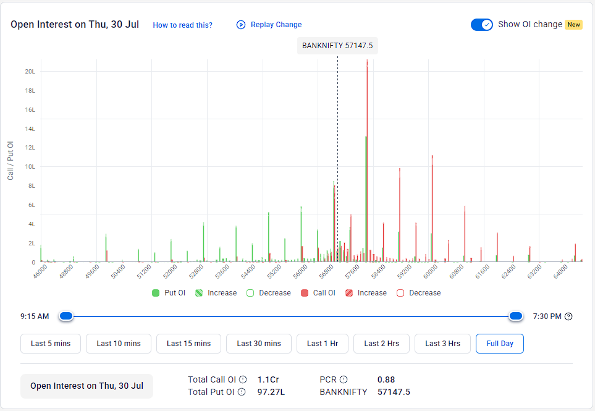The image size is (595, 411).
Task: Select the Full Day range
Action: [500, 344]
